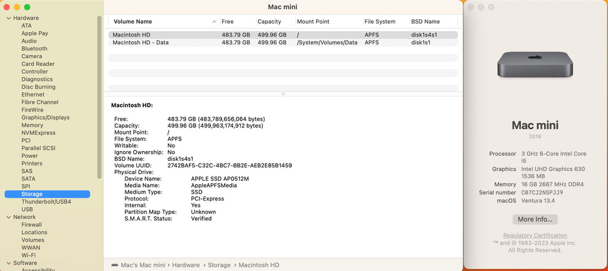The width and height of the screenshot is (608, 271).
Task: Show Wi-Fi network information
Action: pos(29,255)
